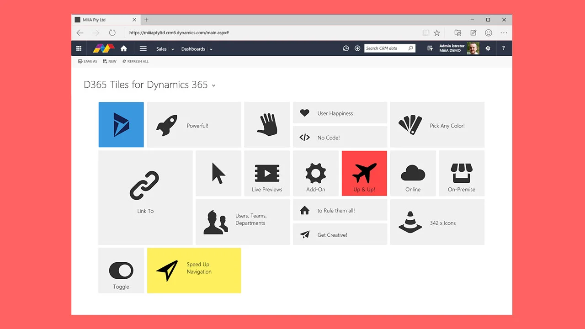Click the Pick Any Color! swatches tile
The height and width of the screenshot is (329, 585).
click(x=437, y=125)
